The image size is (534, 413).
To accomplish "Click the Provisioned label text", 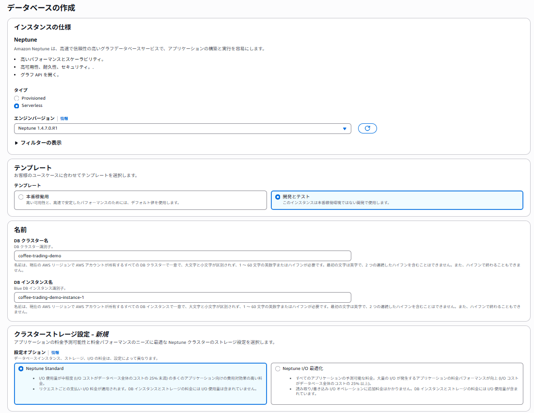I will [x=33, y=98].
